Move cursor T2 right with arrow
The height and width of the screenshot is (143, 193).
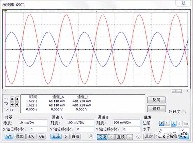click(17, 104)
